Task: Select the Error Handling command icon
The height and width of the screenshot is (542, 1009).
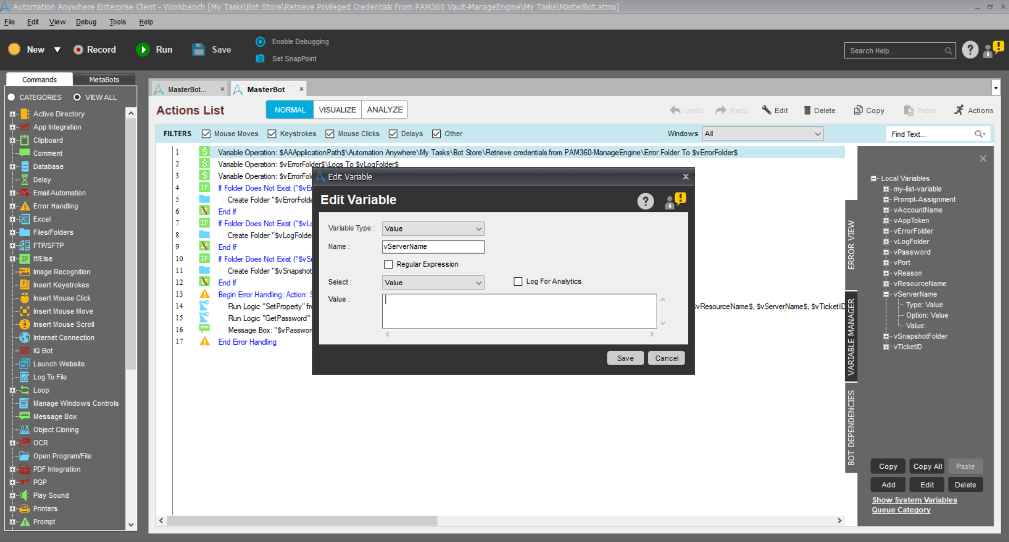Action: pos(25,206)
